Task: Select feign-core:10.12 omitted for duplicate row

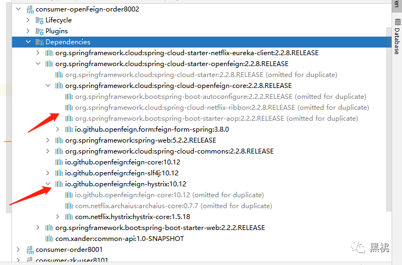Action: pyautogui.click(x=169, y=195)
